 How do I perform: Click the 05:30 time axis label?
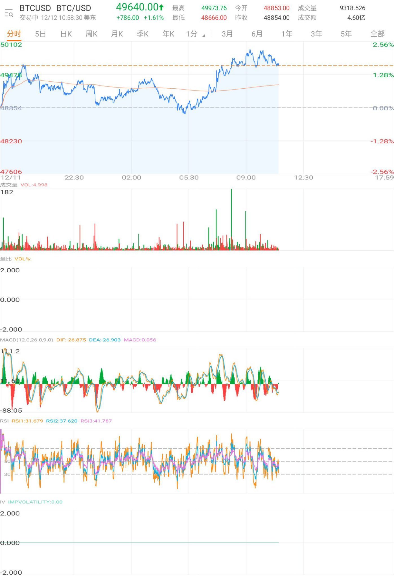click(189, 178)
